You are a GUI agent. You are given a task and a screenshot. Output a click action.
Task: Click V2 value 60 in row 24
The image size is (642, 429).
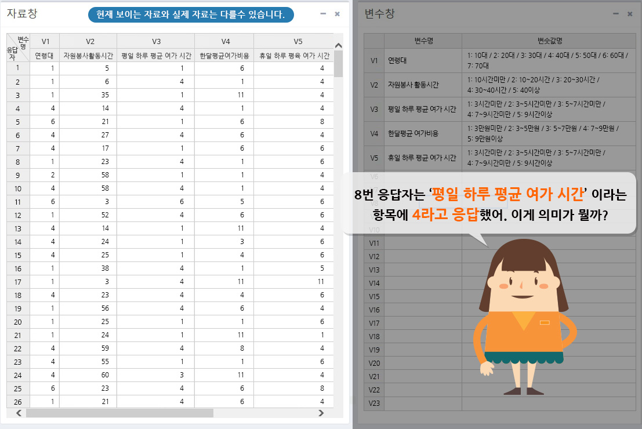pyautogui.click(x=88, y=375)
